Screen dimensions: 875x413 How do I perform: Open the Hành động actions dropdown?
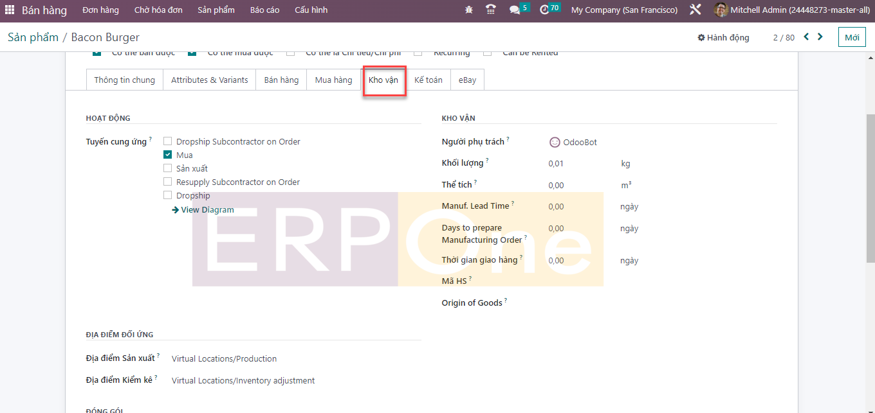coord(723,38)
